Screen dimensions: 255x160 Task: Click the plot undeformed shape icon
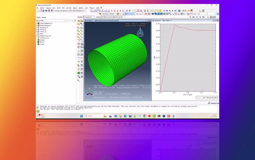pos(79,28)
